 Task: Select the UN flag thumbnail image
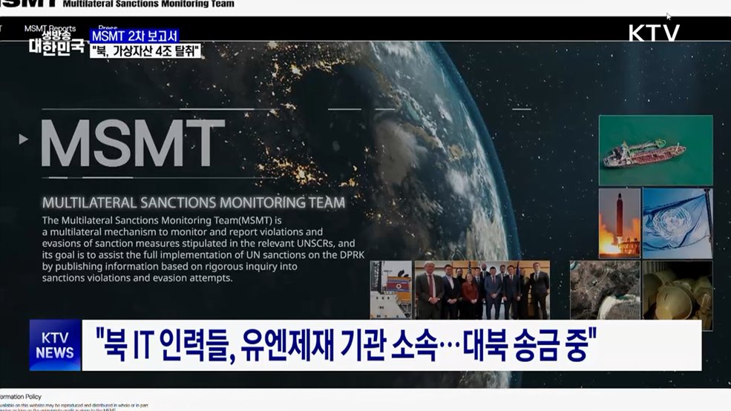click(x=677, y=223)
